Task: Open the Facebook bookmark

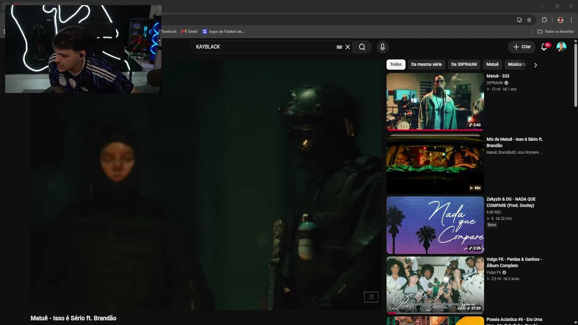Action: tap(169, 32)
